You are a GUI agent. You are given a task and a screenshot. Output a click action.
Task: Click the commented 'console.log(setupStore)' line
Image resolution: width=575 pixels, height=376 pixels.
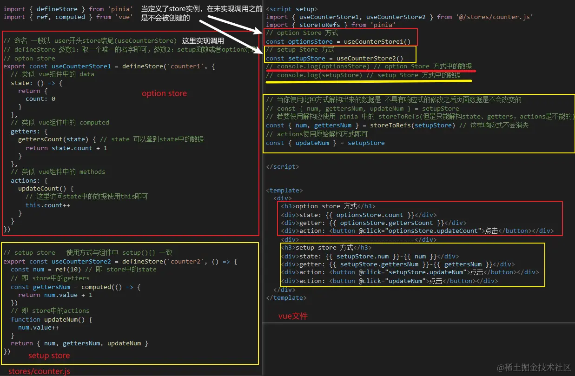364,75
